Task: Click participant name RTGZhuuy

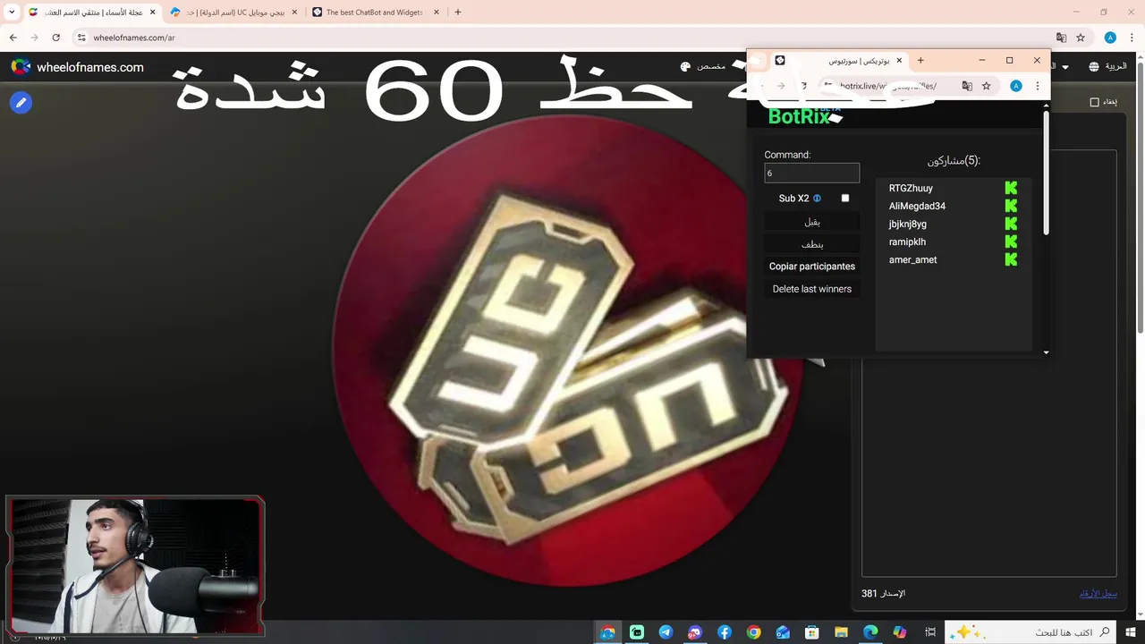Action: 911,188
